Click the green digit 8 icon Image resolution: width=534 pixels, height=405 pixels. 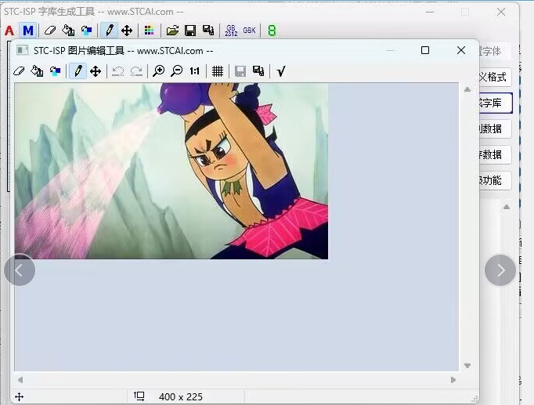click(272, 31)
